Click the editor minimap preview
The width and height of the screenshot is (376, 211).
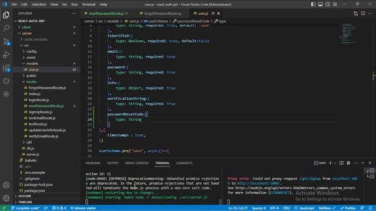point(349,33)
